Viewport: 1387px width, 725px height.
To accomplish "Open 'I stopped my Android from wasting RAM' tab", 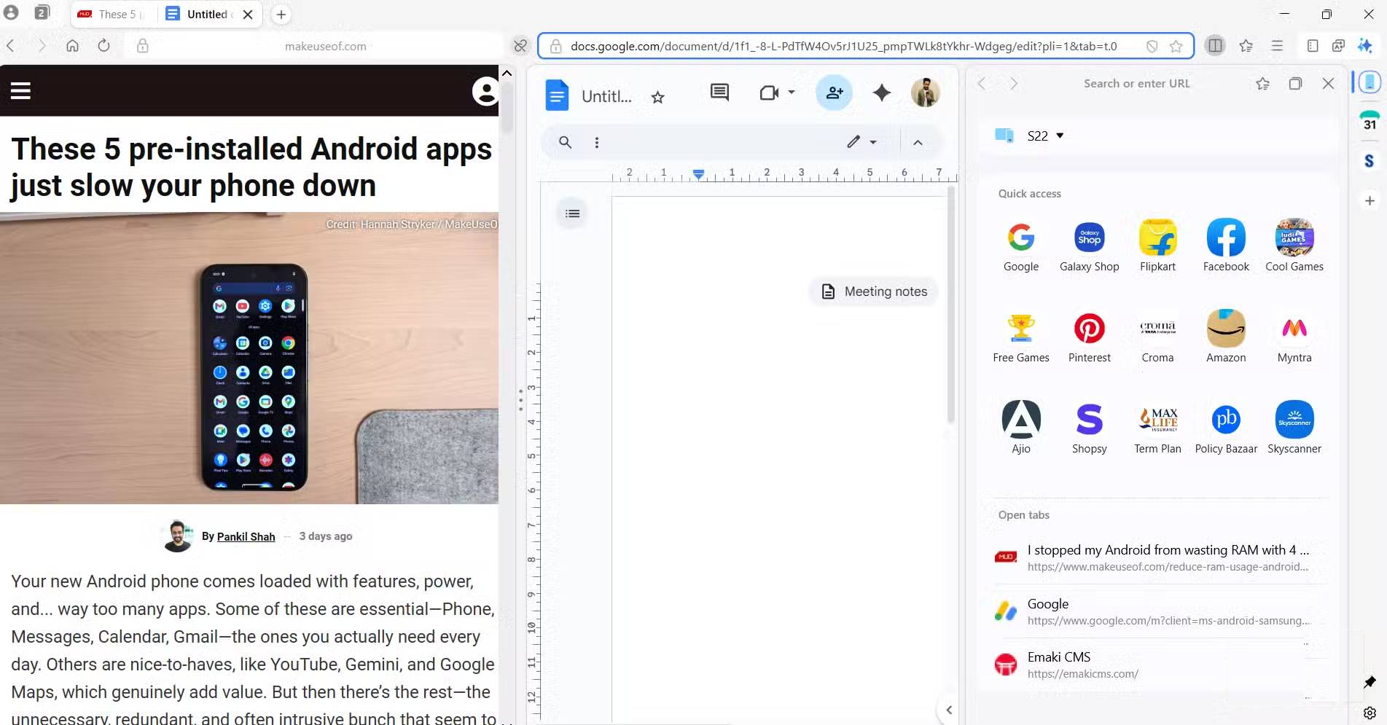I will 1160,557.
